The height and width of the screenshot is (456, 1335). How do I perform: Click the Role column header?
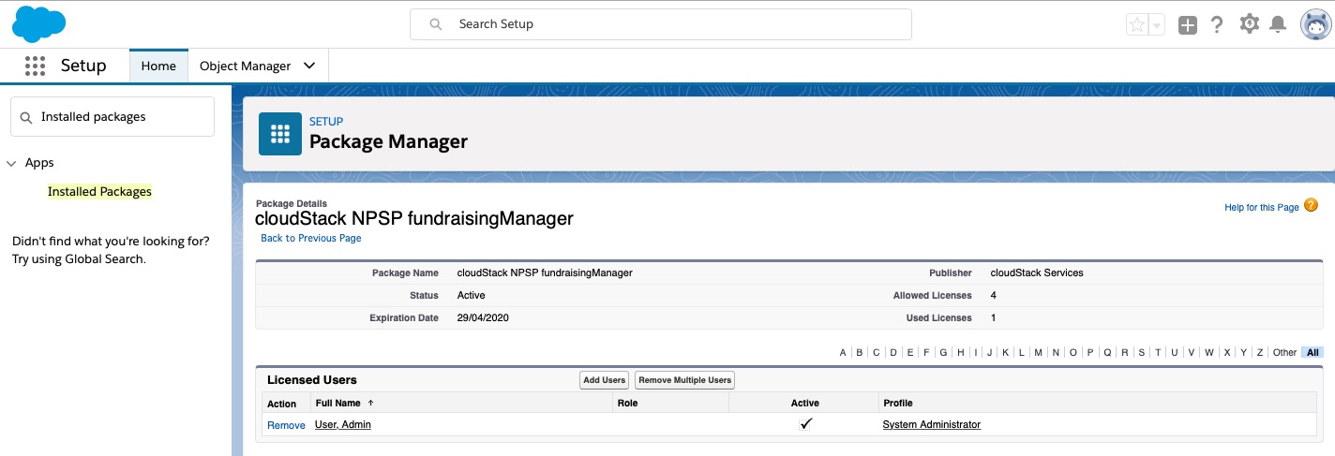tap(628, 404)
